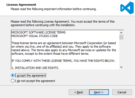Click the "Please read the following important information" subtitle
This screenshot has height=98, width=135.
point(54,9)
